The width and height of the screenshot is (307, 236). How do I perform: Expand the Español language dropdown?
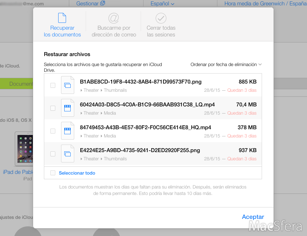coord(162,4)
